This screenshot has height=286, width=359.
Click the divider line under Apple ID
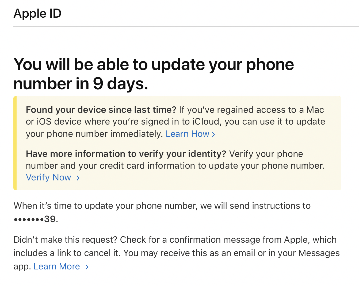click(180, 26)
